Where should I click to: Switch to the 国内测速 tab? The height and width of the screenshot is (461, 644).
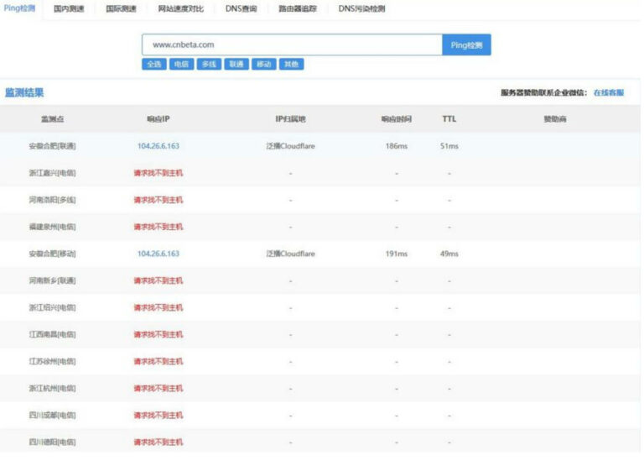(x=69, y=8)
